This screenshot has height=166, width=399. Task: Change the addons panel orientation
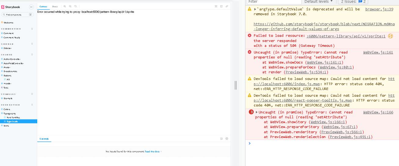(221, 139)
